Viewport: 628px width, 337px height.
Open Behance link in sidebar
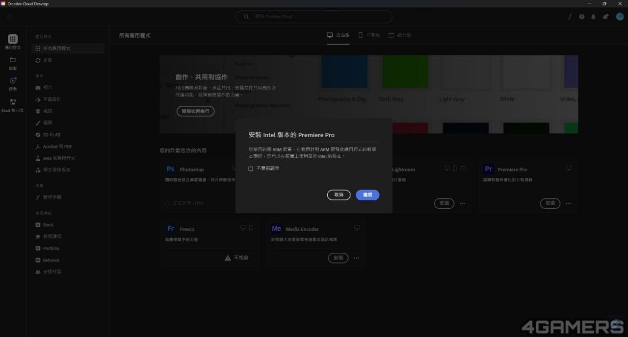68,260
